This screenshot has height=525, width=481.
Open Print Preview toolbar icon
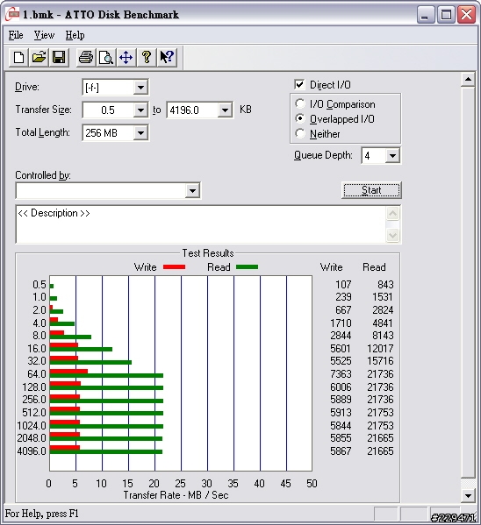point(106,57)
